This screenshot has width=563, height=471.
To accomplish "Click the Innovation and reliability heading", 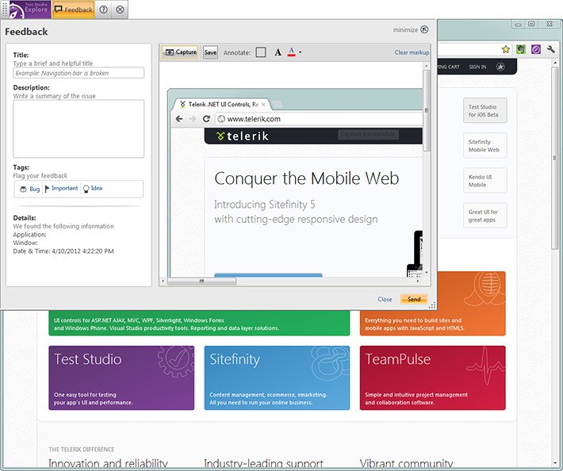I will (x=108, y=464).
